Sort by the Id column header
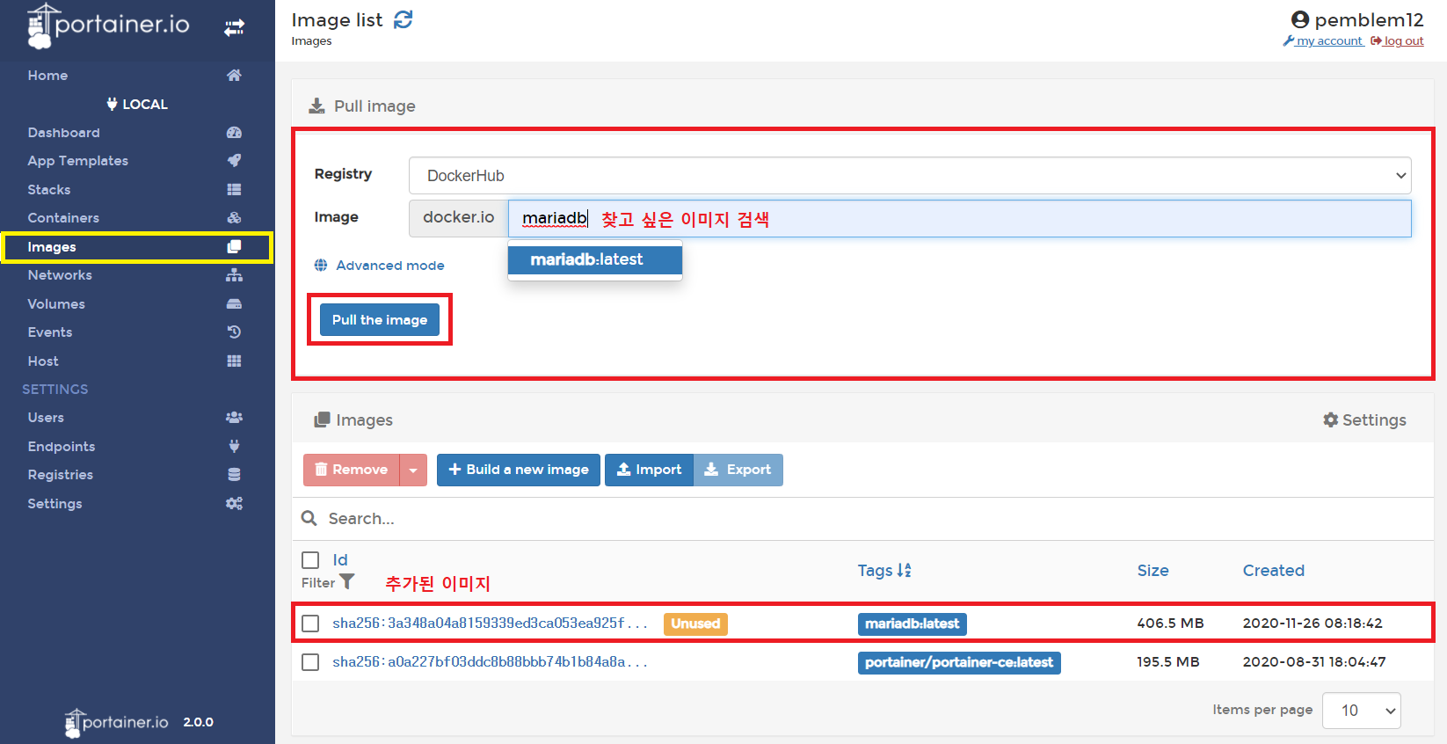Image resolution: width=1447 pixels, height=744 pixels. tap(340, 560)
